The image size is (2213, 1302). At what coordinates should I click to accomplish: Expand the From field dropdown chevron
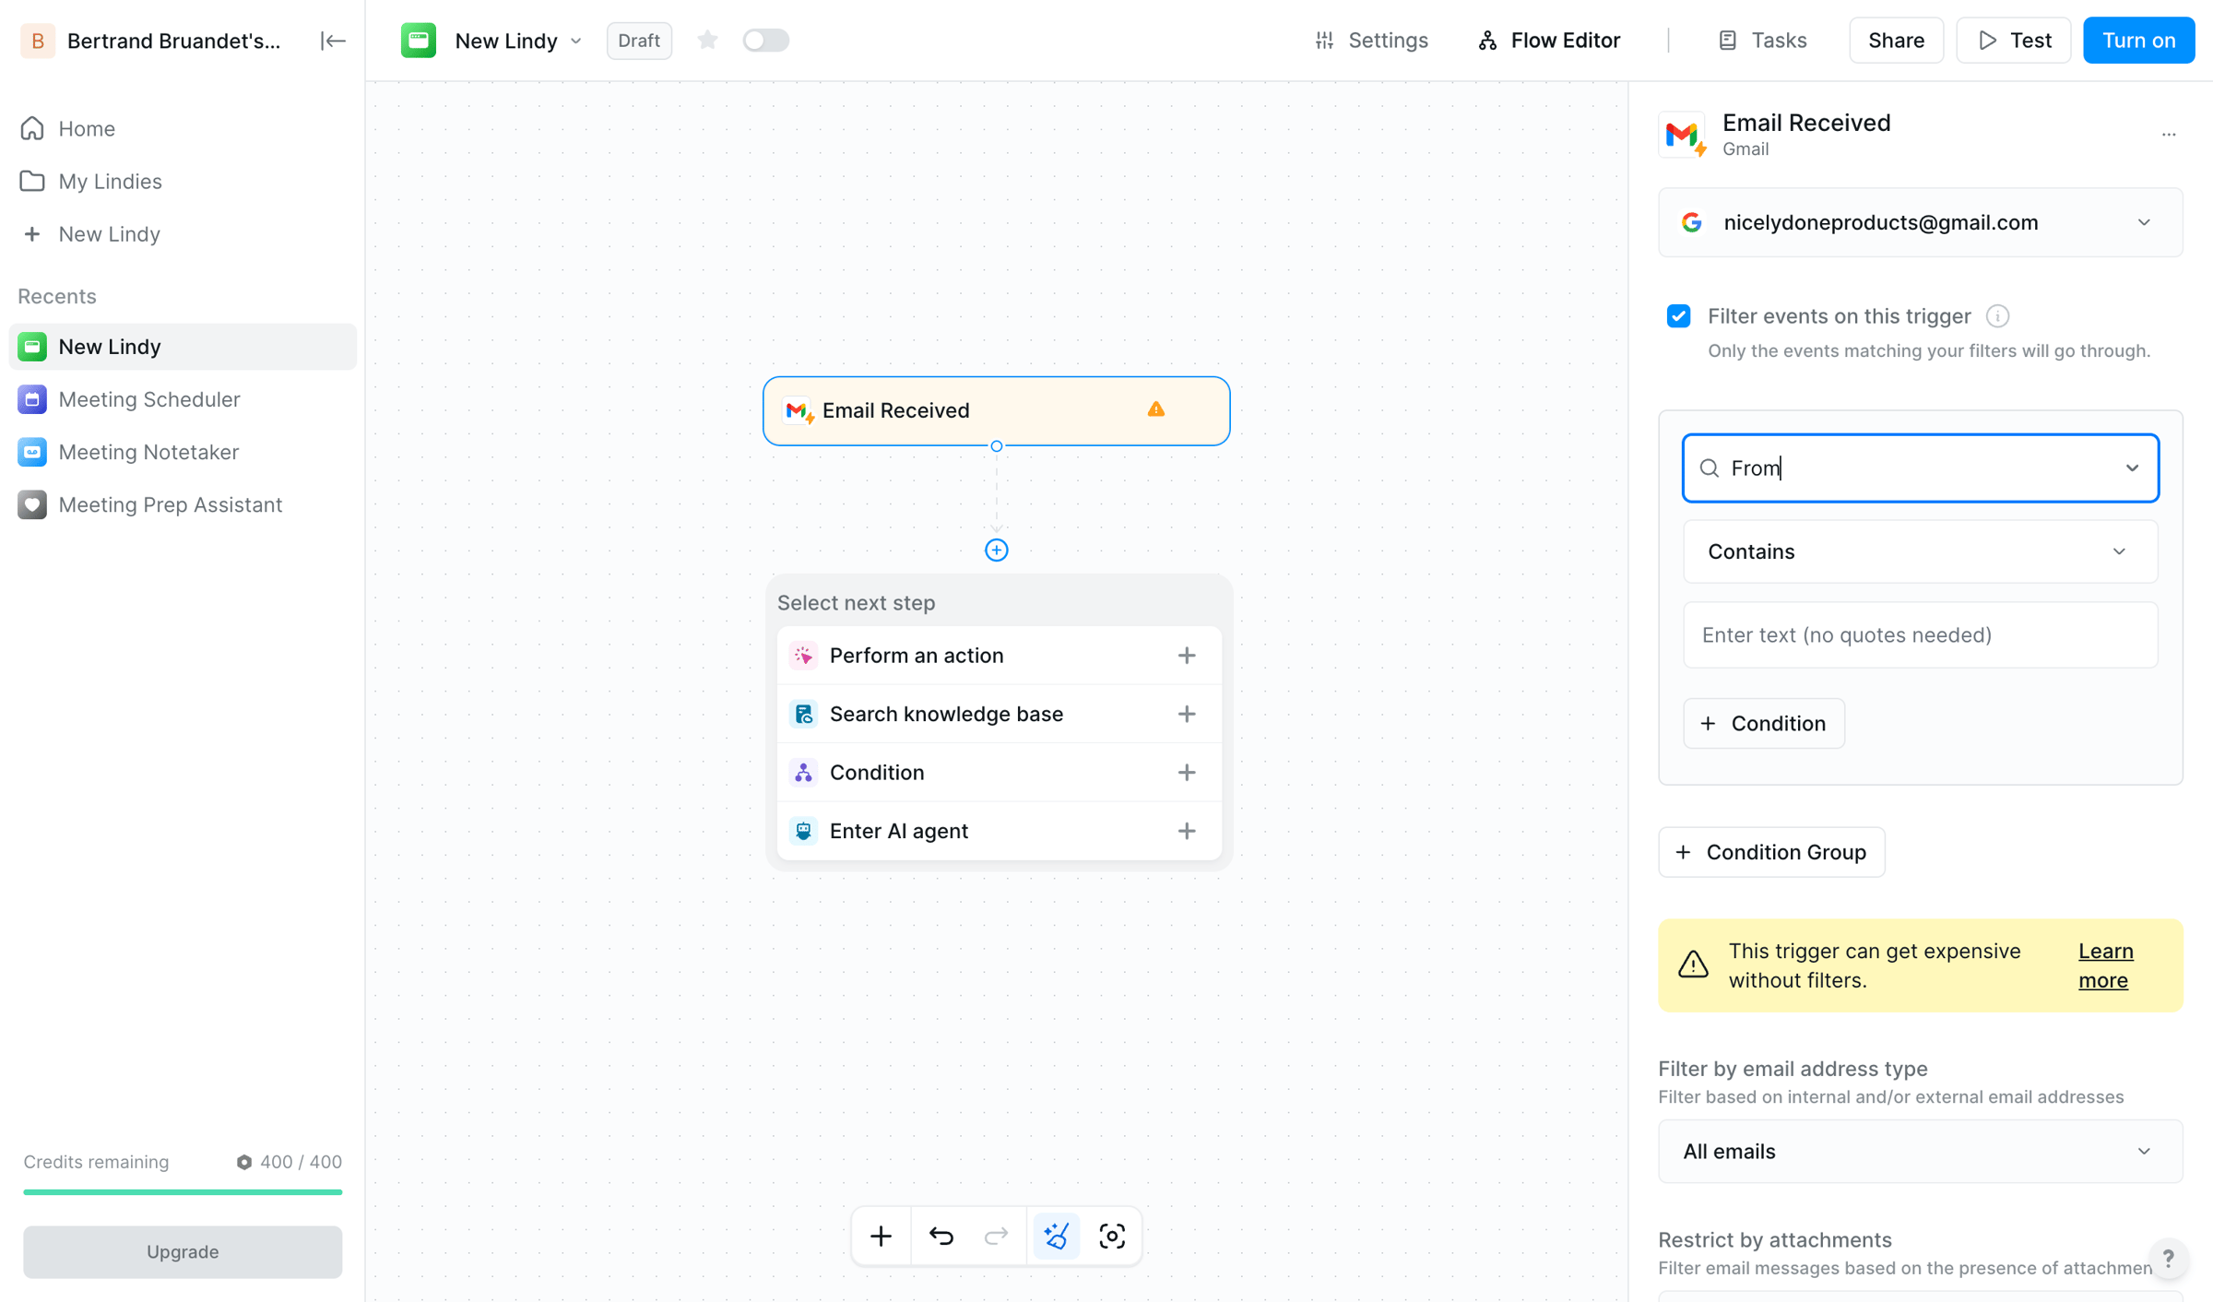point(2132,468)
